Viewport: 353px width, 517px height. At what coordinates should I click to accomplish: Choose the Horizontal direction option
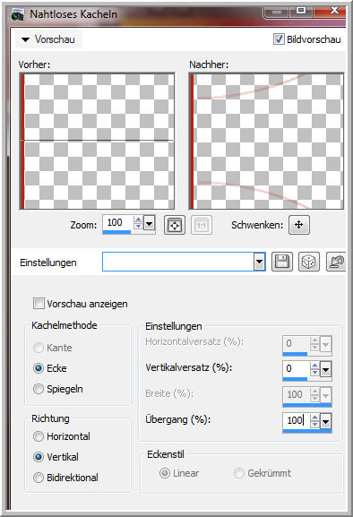pos(39,436)
